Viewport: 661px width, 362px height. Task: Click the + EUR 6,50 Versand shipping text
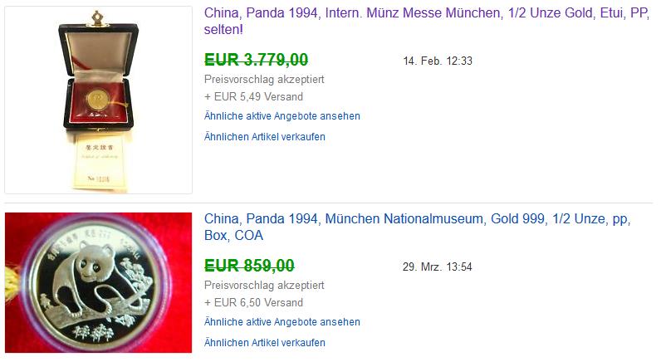point(253,303)
